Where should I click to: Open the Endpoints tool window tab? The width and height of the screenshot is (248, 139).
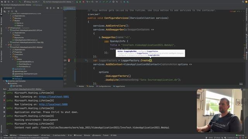coord(96,135)
